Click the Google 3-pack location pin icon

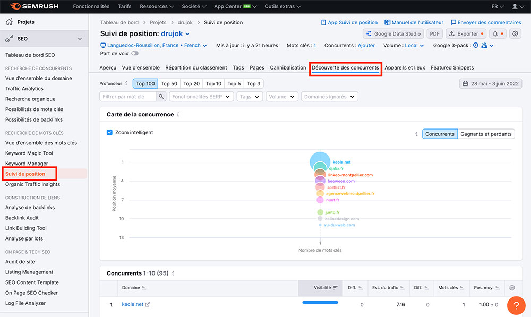[x=475, y=45]
